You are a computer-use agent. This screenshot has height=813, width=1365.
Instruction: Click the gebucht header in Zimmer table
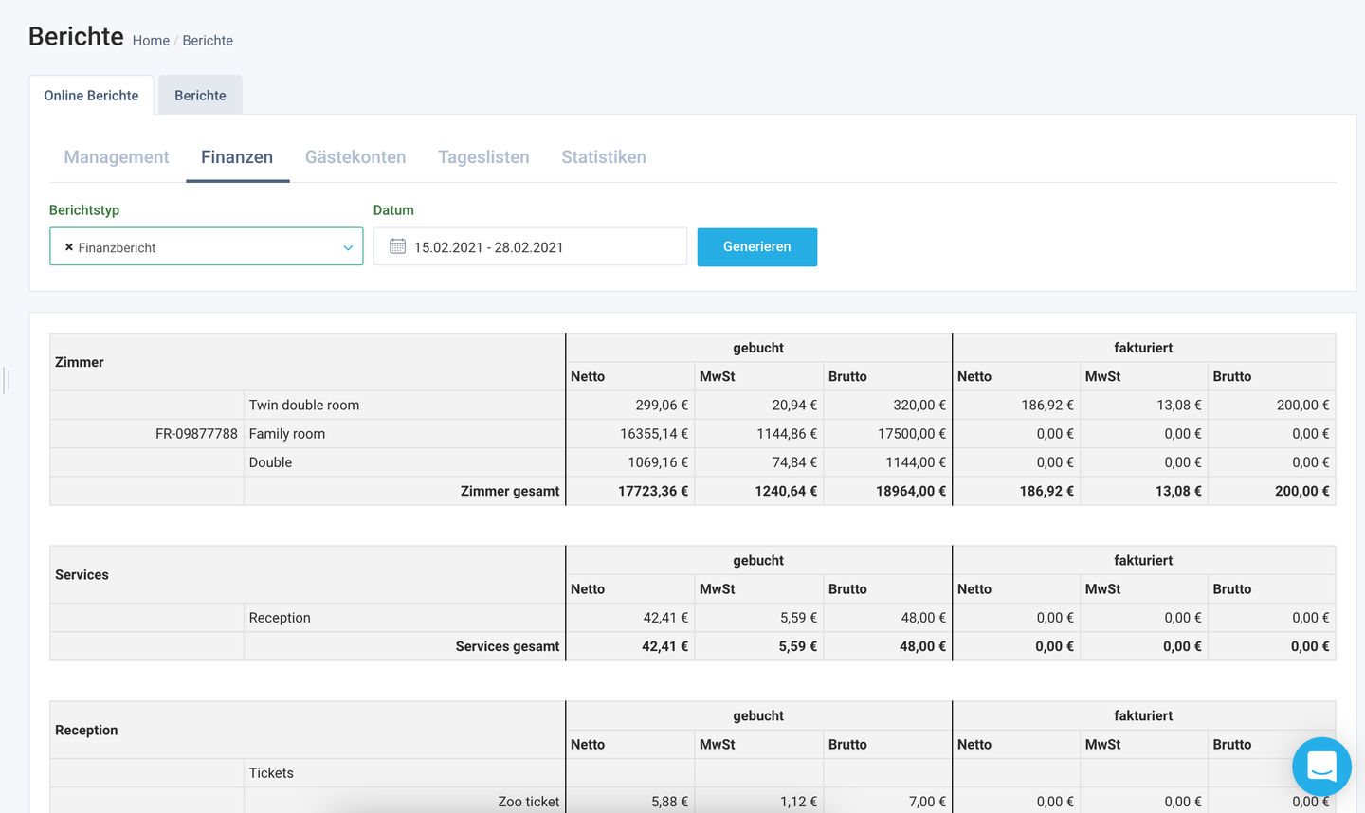(758, 348)
